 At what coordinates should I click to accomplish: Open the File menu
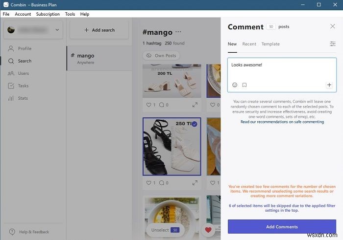click(6, 14)
